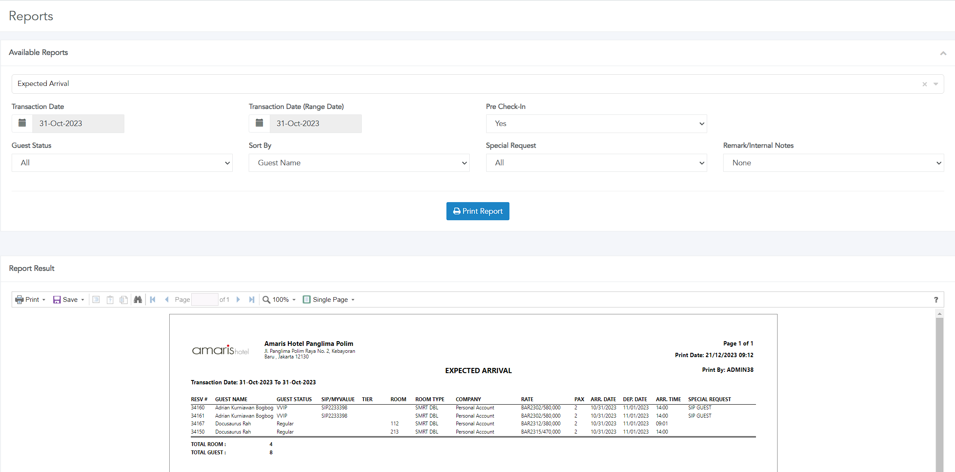Image resolution: width=955 pixels, height=472 pixels.
Task: Click the Print Report button
Action: tap(478, 211)
